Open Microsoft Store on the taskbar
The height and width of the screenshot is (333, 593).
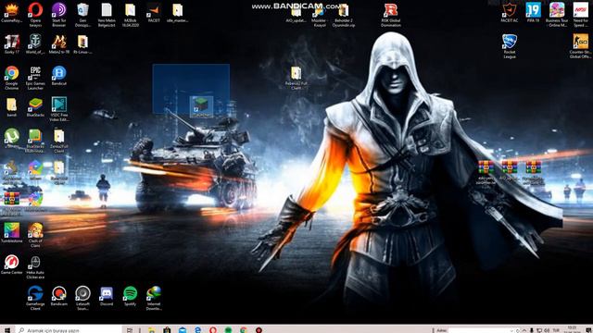[x=167, y=330]
